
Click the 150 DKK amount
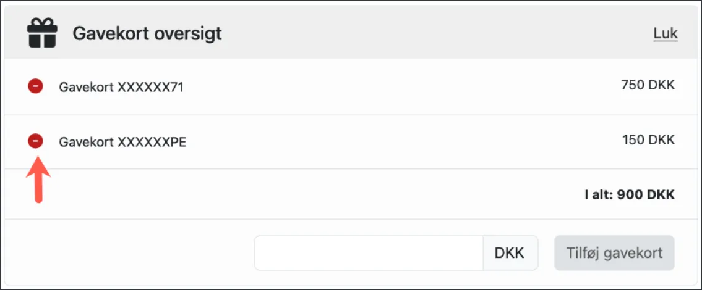click(x=648, y=140)
